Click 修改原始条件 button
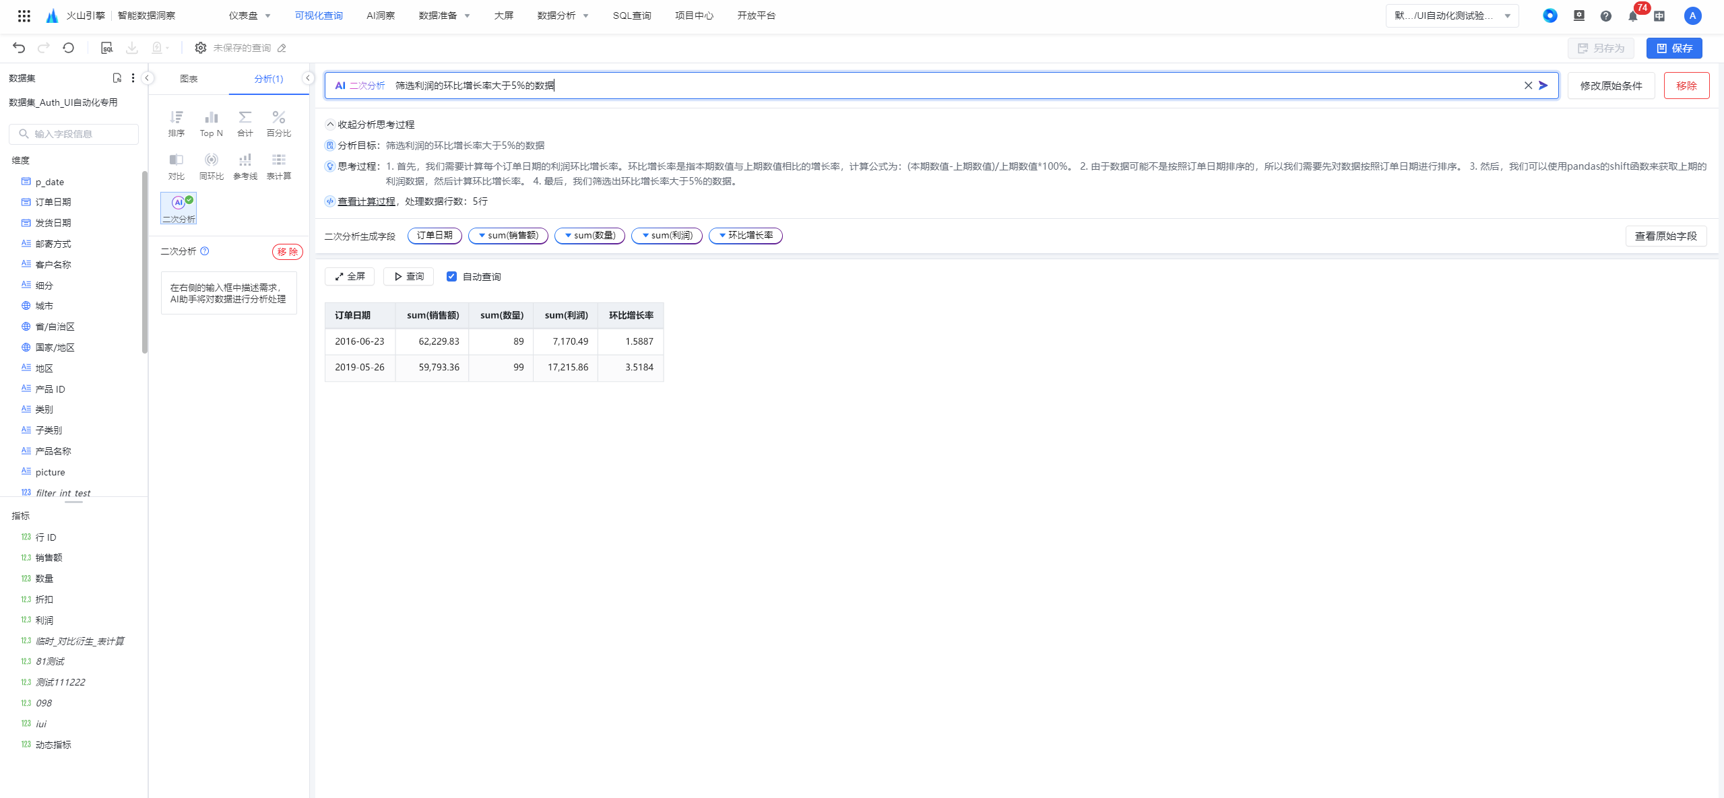Screen dimensions: 1724x798 pyautogui.click(x=1611, y=86)
